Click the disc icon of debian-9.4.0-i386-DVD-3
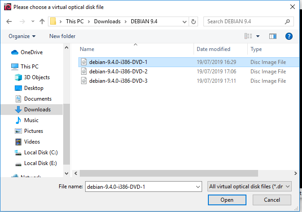 tap(84, 81)
